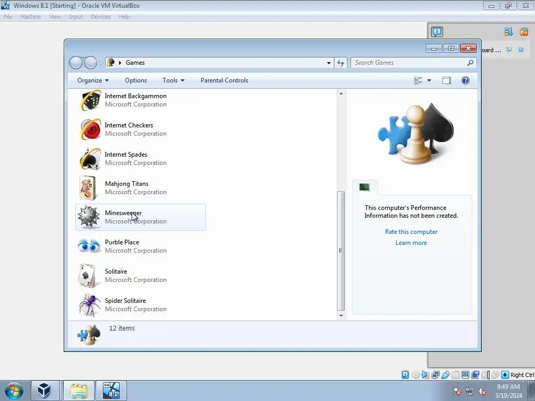The image size is (535, 401).
Task: Select the Minesweeper mine icon
Action: click(x=89, y=217)
